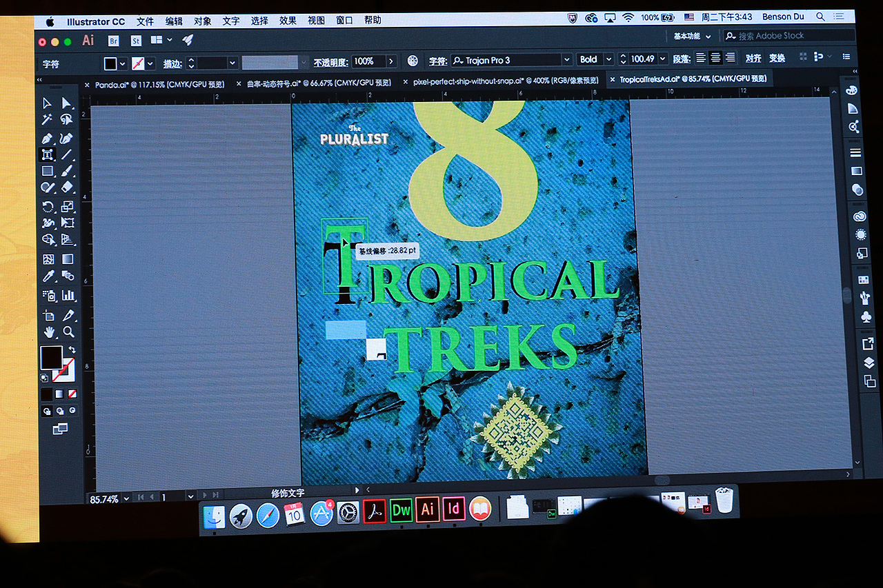Open the 对象 menu
Screen dimensions: 883x588
pyautogui.click(x=203, y=21)
